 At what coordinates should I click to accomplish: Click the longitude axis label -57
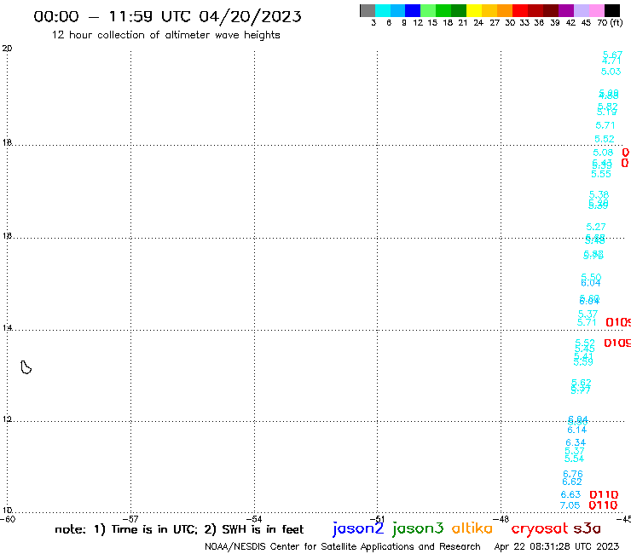pyautogui.click(x=130, y=519)
